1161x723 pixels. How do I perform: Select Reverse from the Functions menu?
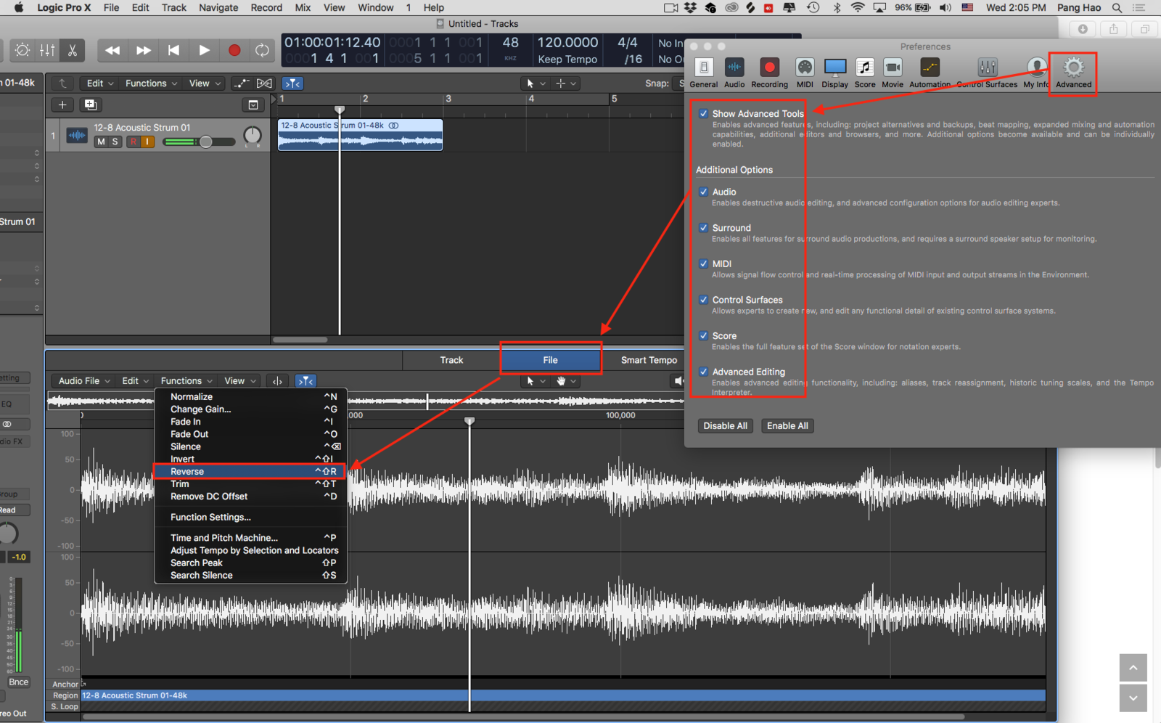point(250,472)
